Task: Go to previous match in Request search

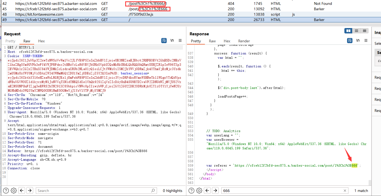Action: point(22,190)
